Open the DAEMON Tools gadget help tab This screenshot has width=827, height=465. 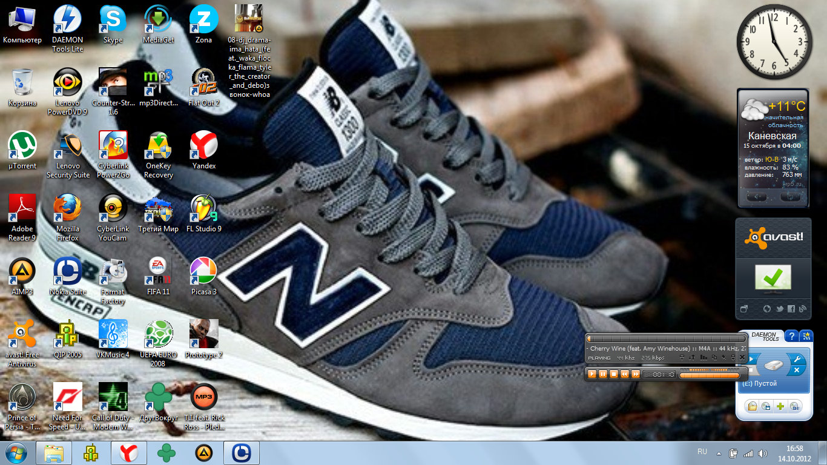791,336
